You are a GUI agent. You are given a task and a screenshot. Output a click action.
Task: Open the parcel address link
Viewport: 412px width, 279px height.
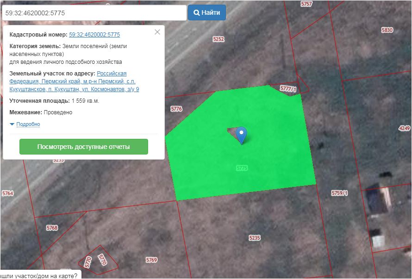[74, 81]
